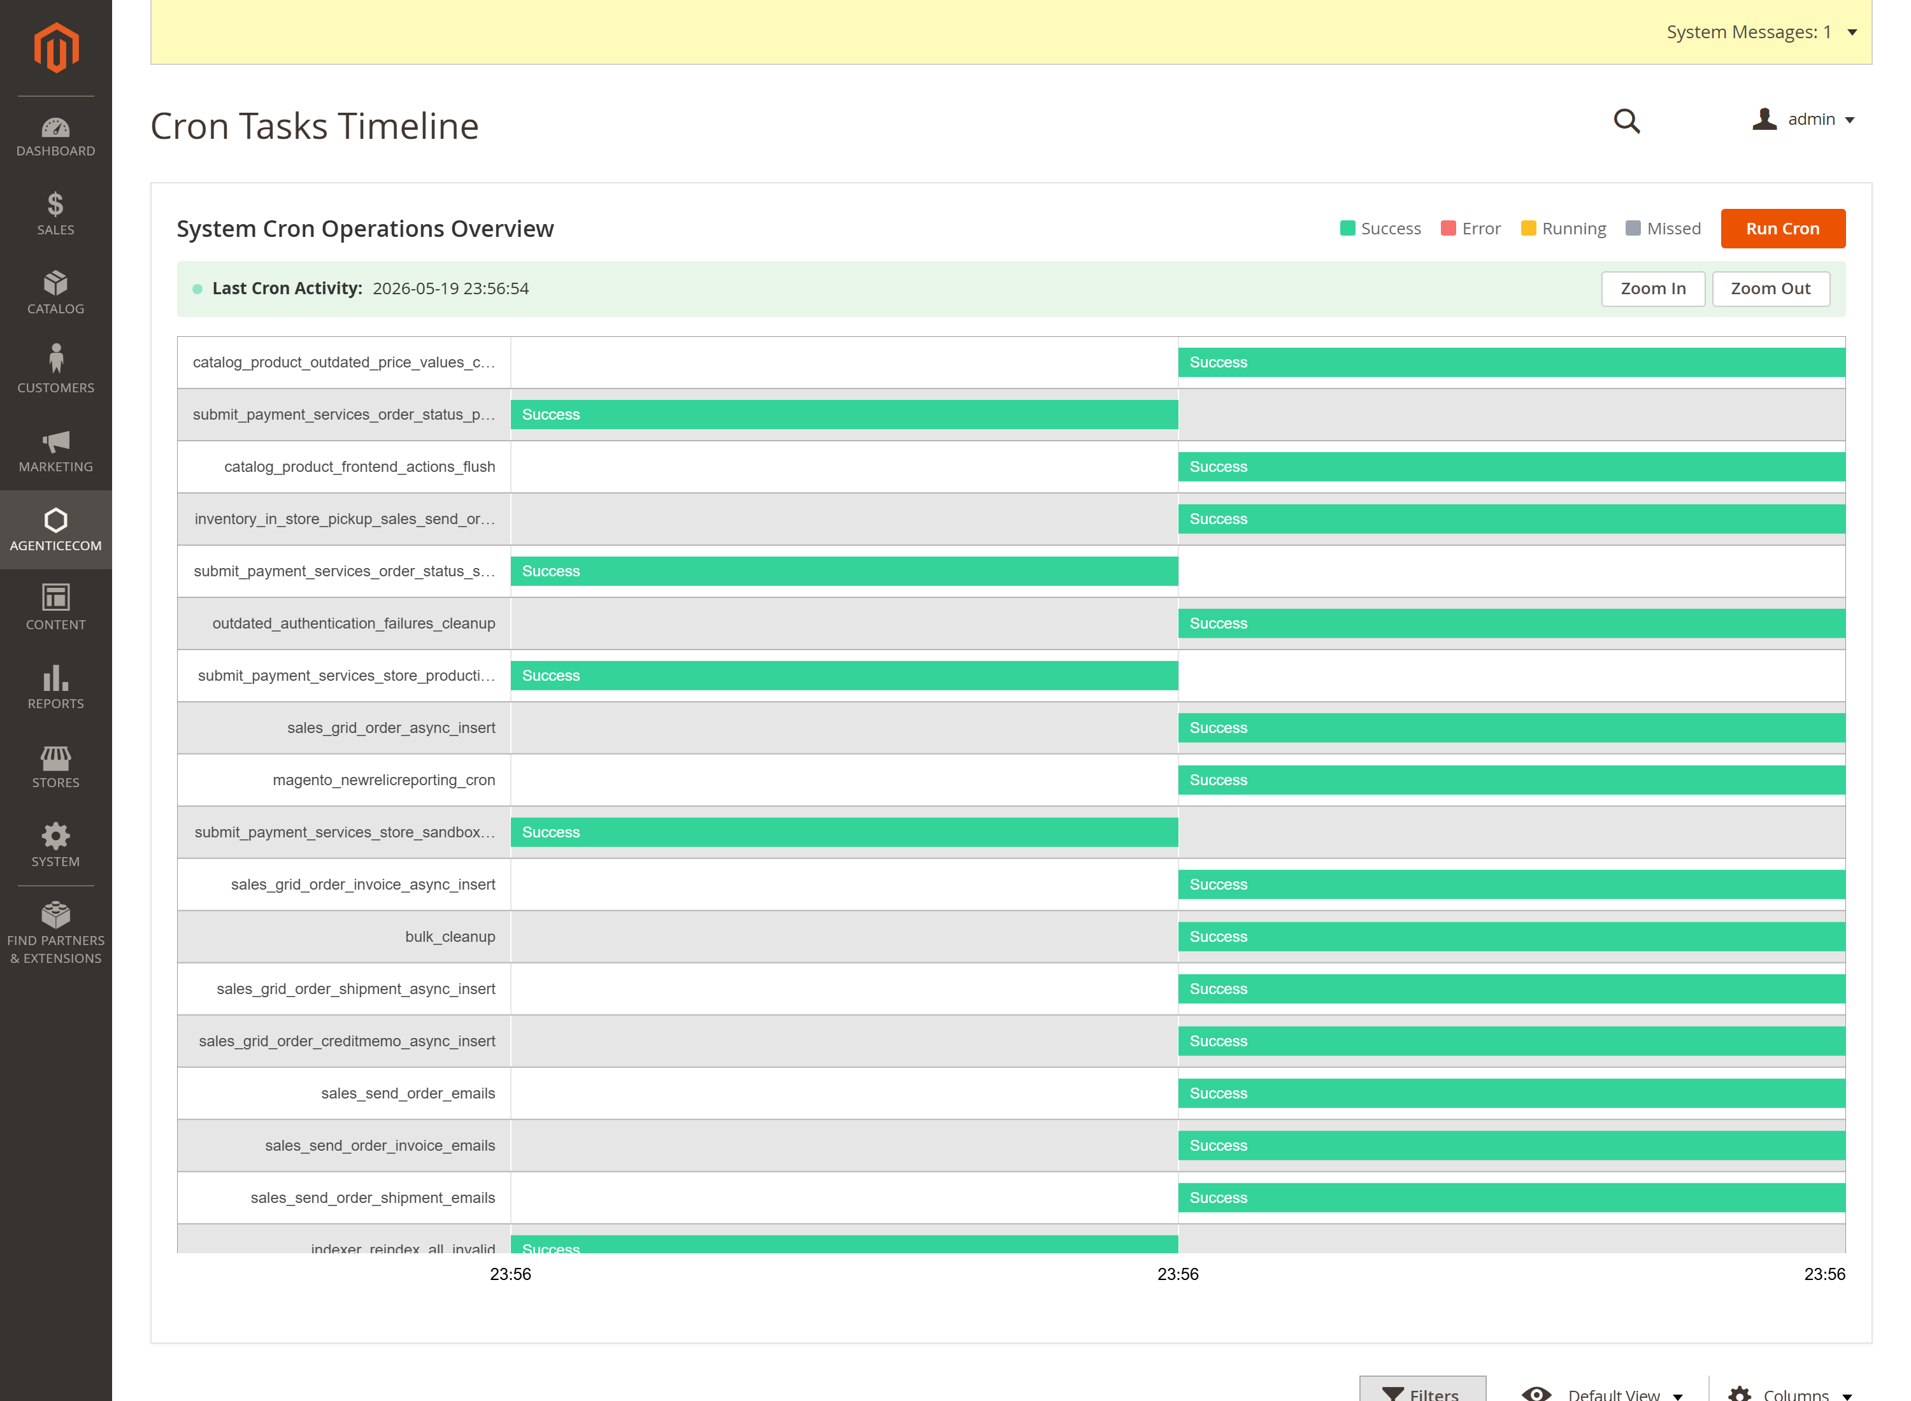Click the Default View eye icon

click(x=1536, y=1393)
